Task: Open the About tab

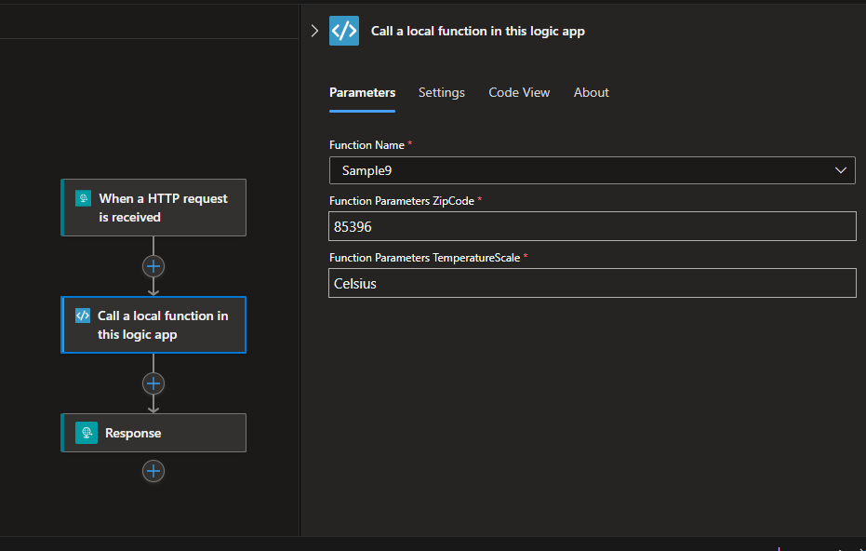Action: click(591, 92)
